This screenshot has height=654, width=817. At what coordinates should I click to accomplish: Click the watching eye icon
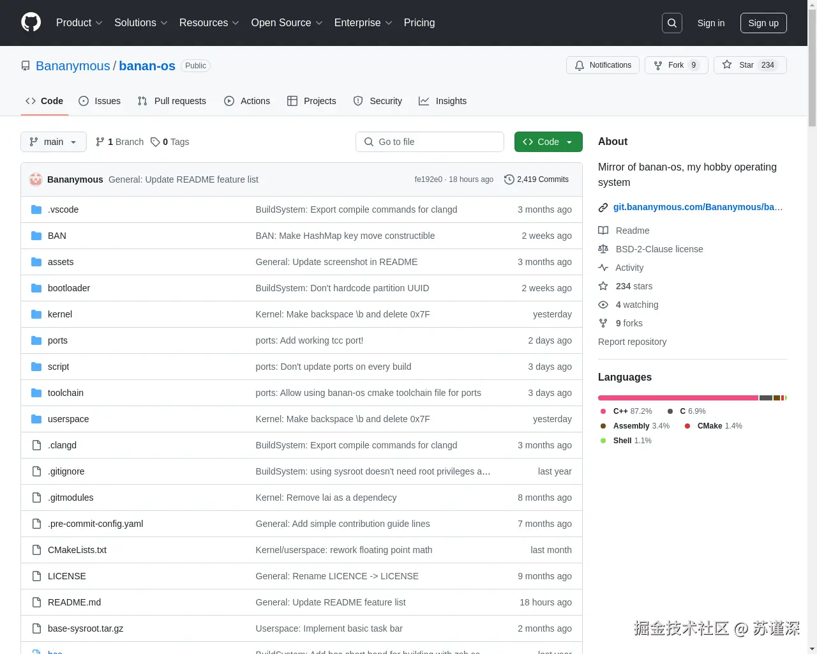tap(603, 305)
